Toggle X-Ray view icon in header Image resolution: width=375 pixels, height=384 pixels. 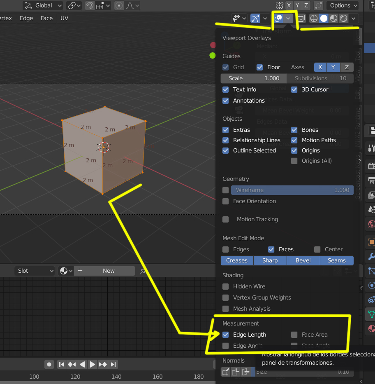tap(301, 19)
